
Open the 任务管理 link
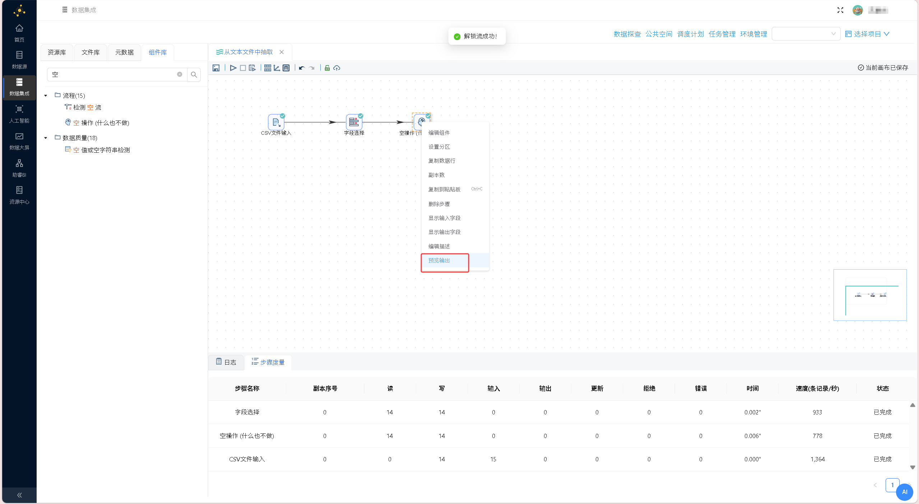pyautogui.click(x=722, y=34)
